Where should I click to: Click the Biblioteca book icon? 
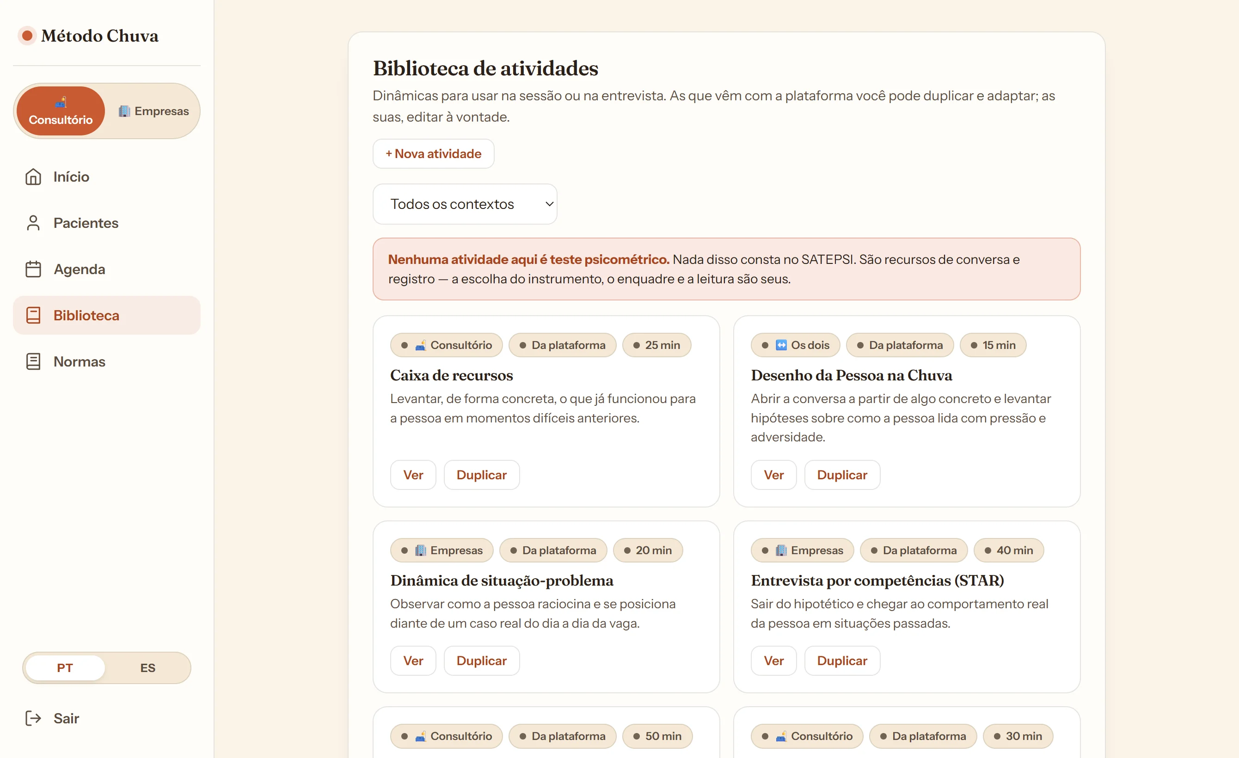pos(33,316)
